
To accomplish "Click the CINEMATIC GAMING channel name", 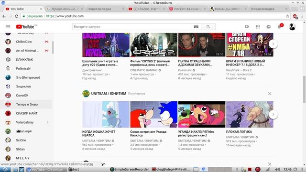I will pos(143,70).
